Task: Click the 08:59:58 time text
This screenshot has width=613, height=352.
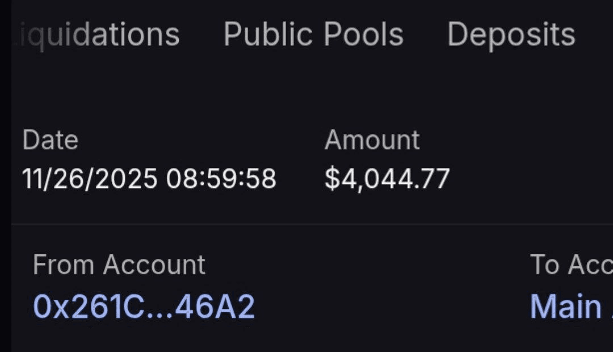Action: coord(221,179)
